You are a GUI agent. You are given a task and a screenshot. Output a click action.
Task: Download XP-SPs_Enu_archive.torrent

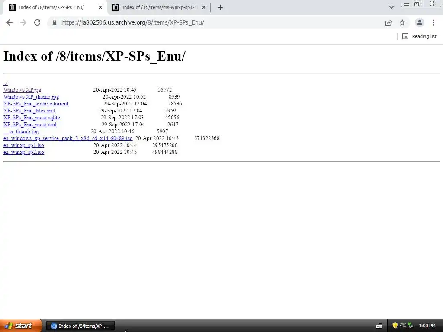(x=36, y=104)
